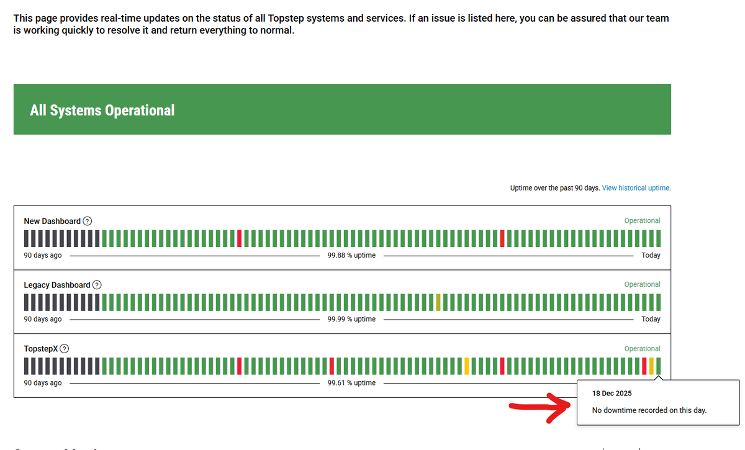Click '90 days ago' under Legacy Dashboard
The image size is (745, 450).
[43, 319]
